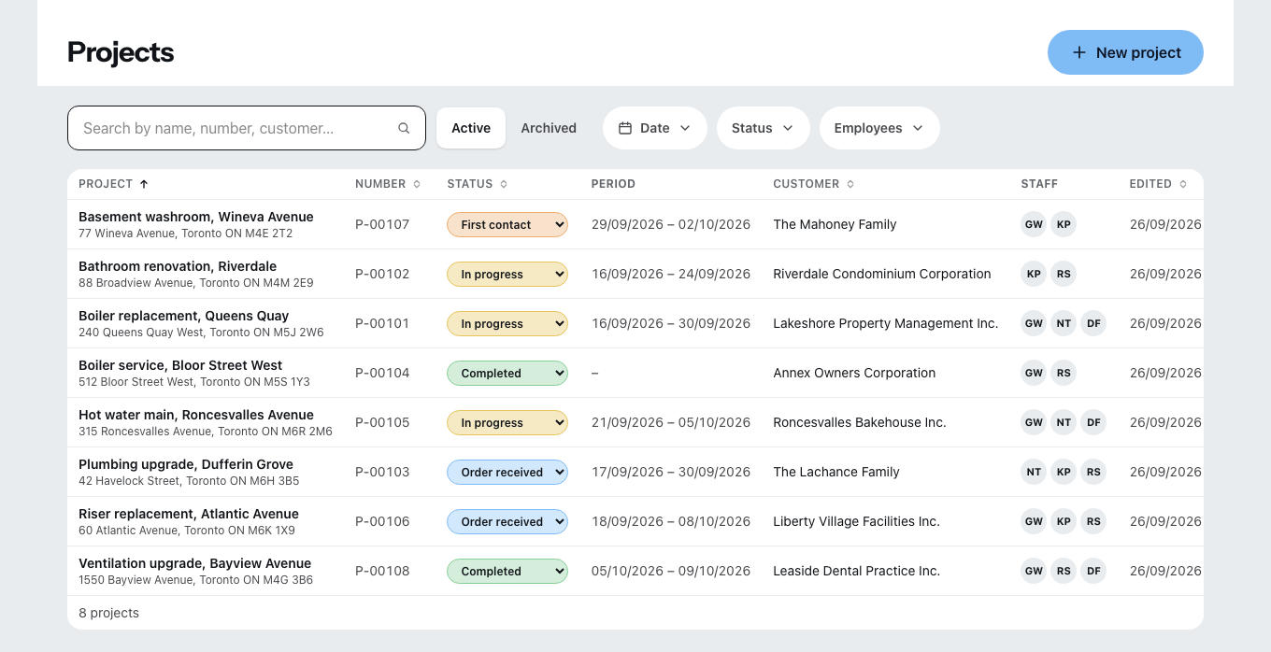Open Completed status dropdown for P-00104
Viewport: 1271px width, 652px height.
tap(507, 373)
